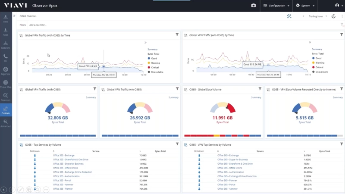Open the System menu
The image size is (345, 194).
click(x=305, y=6)
